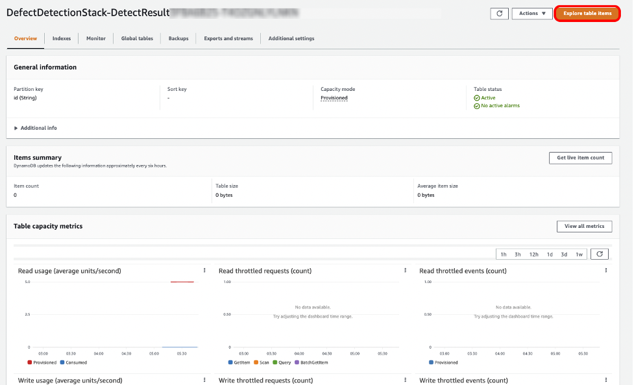
Task: Set metrics time range to 3h
Action: 518,255
